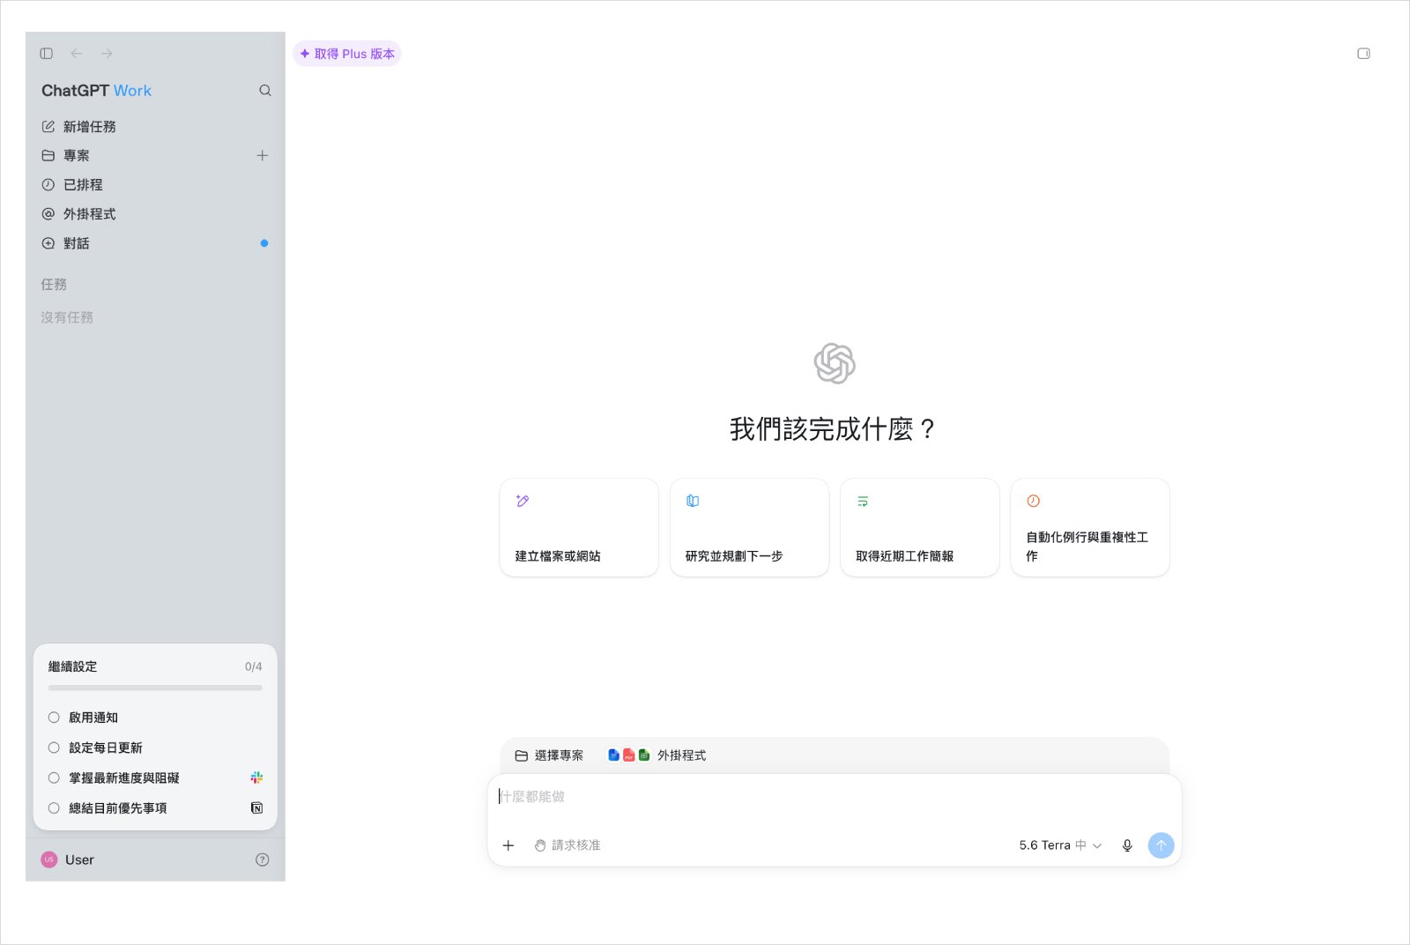Screen dimensions: 1410x945
Task: Click the map icon on 研究並規劃下一步 card
Action: 693,501
